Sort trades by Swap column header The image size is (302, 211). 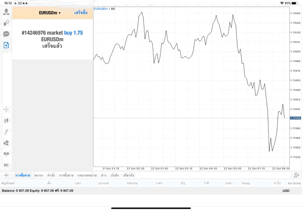(245, 183)
